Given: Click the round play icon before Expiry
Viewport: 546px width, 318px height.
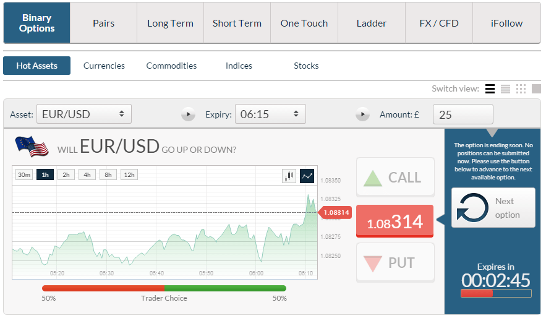Looking at the screenshot, I should [x=188, y=114].
